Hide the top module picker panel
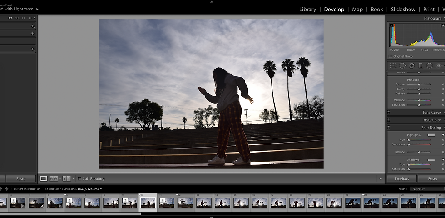The width and height of the screenshot is (445, 218). [x=211, y=1]
